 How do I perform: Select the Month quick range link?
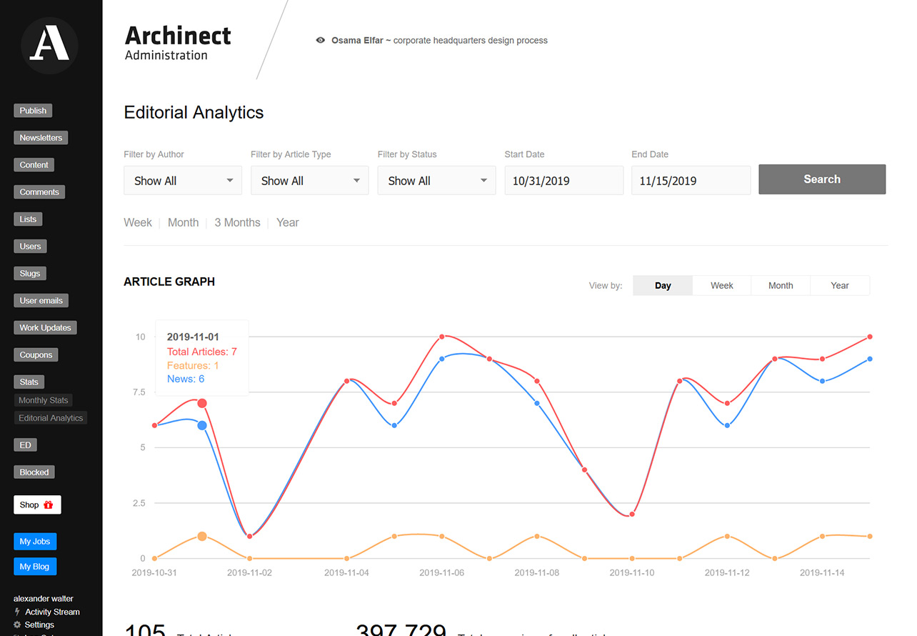point(183,222)
